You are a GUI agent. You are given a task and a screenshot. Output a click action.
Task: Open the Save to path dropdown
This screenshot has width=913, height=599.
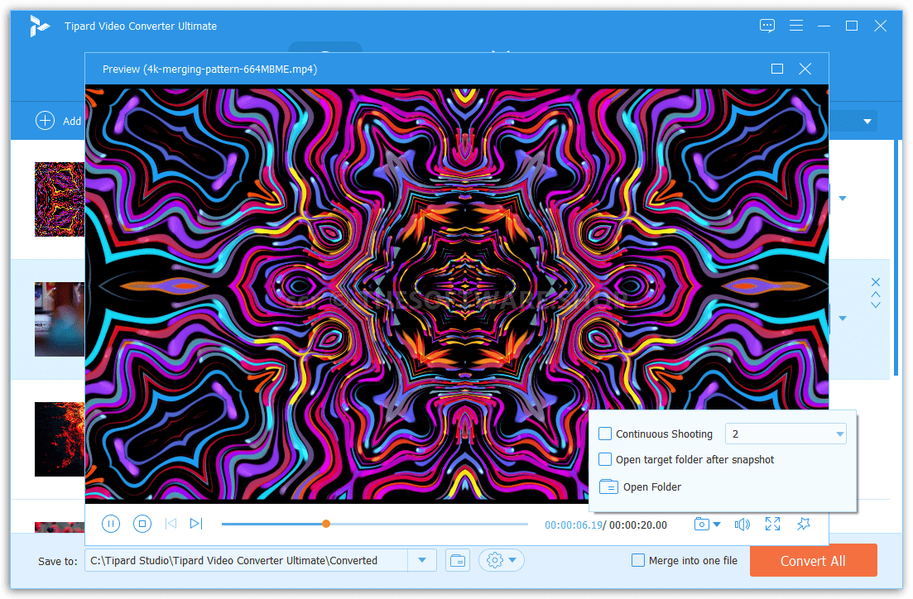[x=422, y=560]
